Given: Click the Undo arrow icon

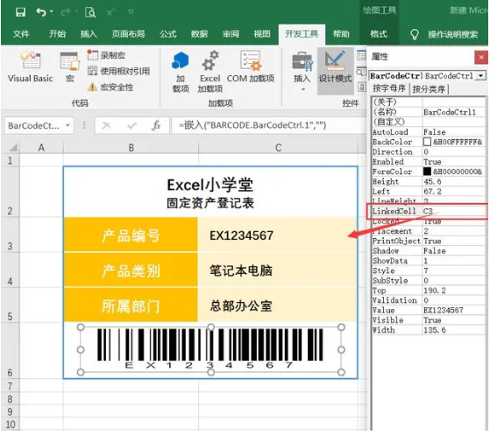Looking at the screenshot, I should 41,12.
